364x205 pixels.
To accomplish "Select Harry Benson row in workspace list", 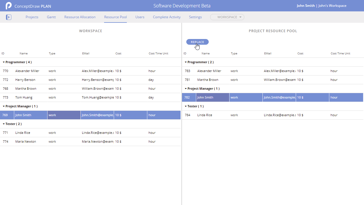I will coord(25,80).
